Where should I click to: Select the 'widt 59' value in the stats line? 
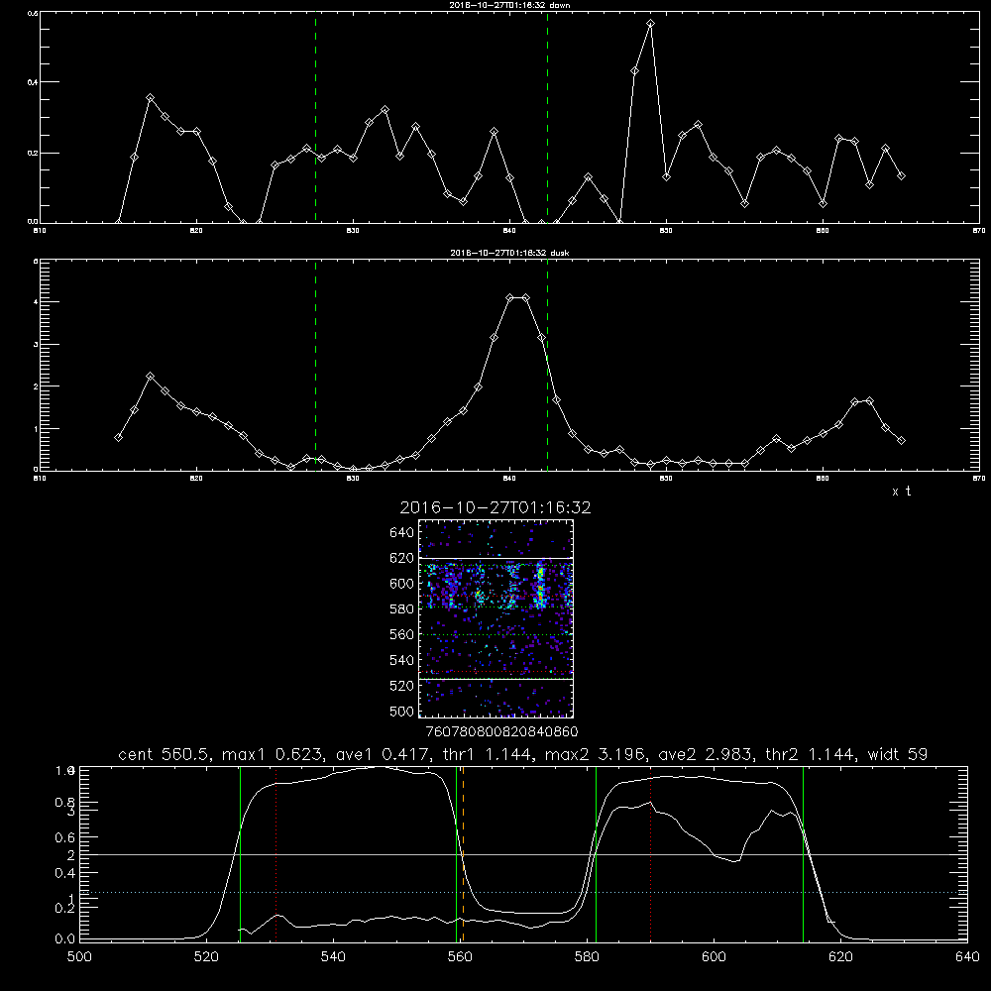898,754
